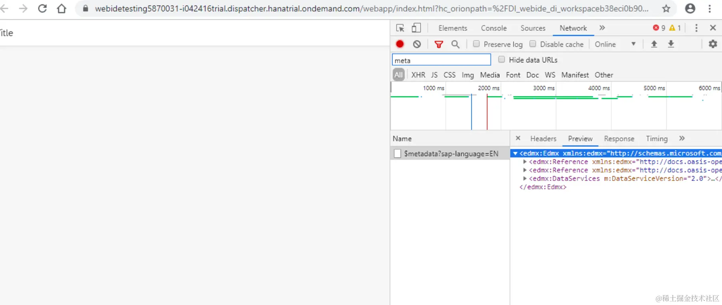
Task: Filter requests by XHR type
Action: (418, 75)
